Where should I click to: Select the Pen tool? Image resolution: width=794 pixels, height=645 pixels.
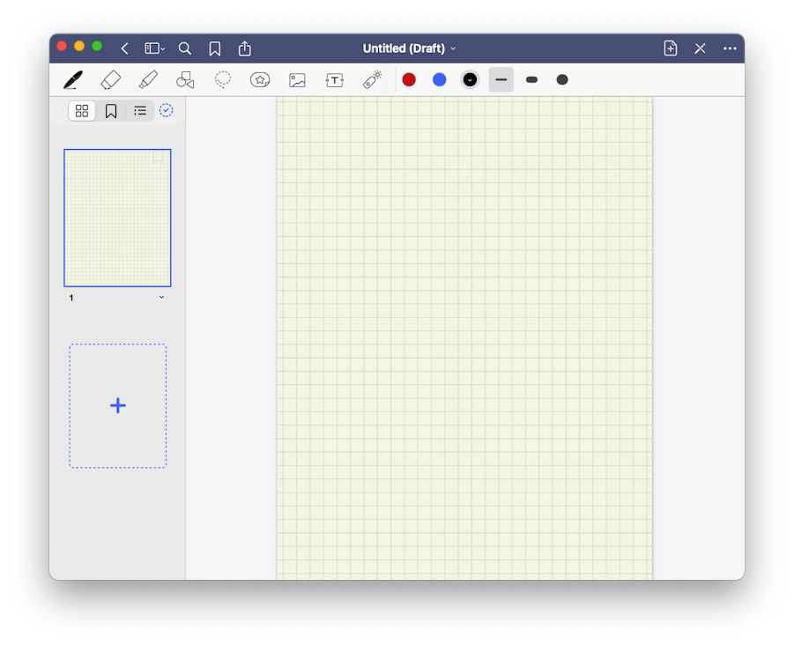point(73,80)
